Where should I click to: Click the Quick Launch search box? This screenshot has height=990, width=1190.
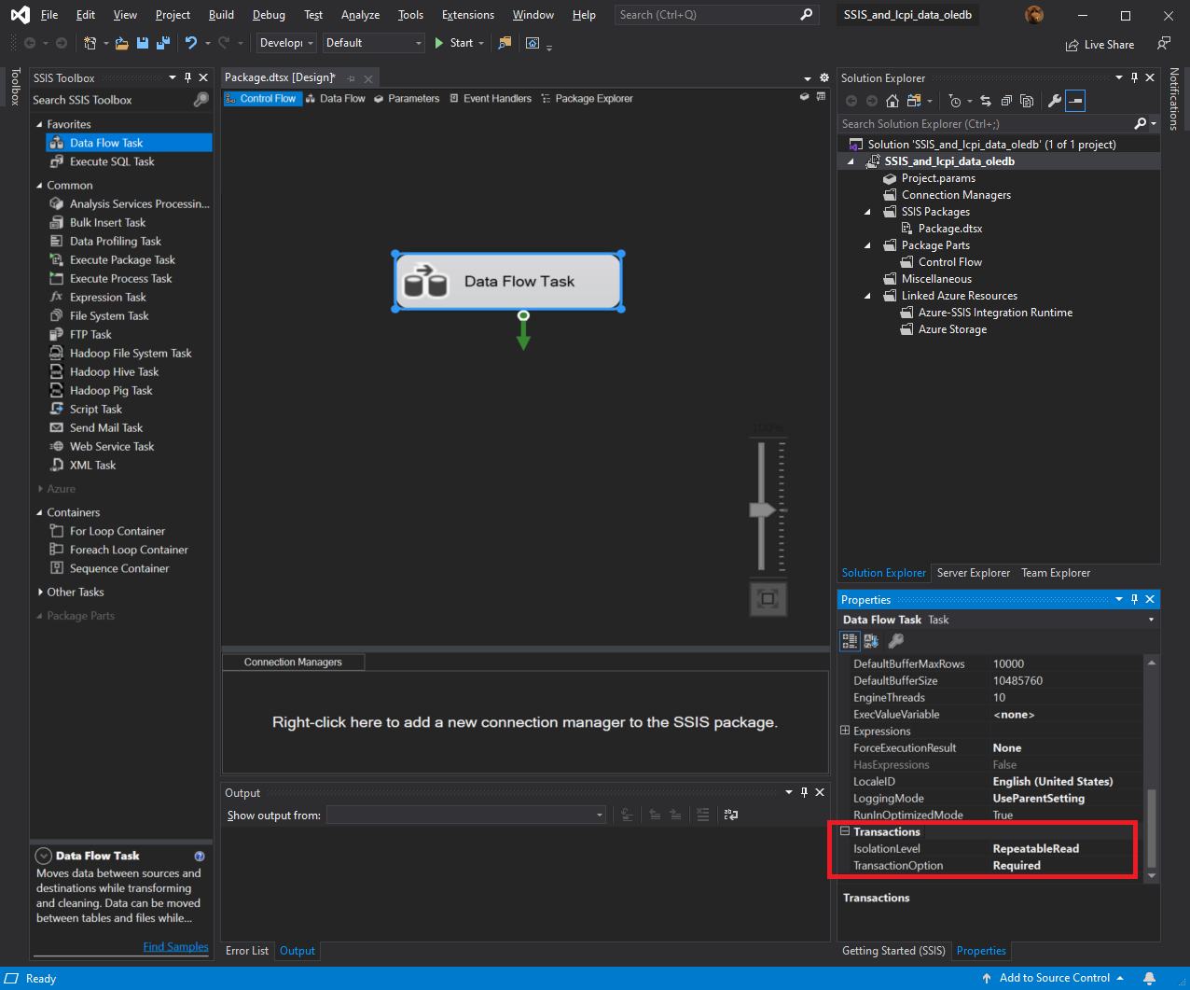click(x=716, y=15)
